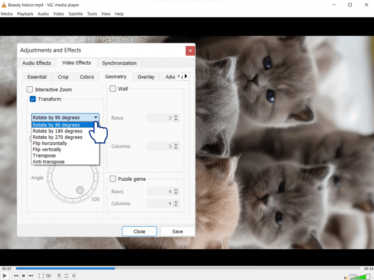The height and width of the screenshot is (280, 374).
Task: Open the Help menu
Action: coord(119,14)
